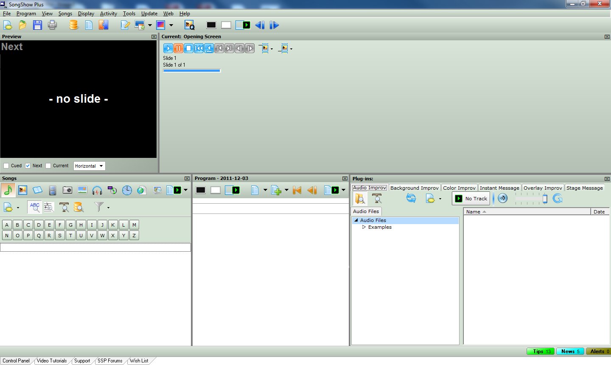Show black screen in Program panel
This screenshot has width=611, height=365.
pos(201,190)
